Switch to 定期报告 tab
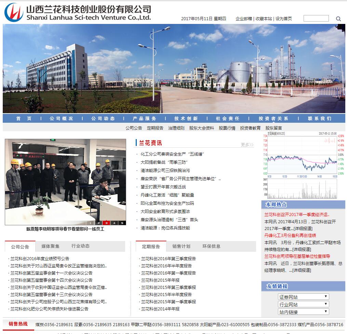 click(x=151, y=246)
